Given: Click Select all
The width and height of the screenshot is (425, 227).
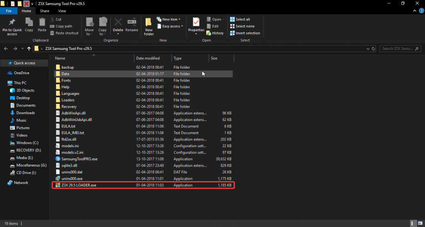Looking at the screenshot, I should (x=240, y=19).
